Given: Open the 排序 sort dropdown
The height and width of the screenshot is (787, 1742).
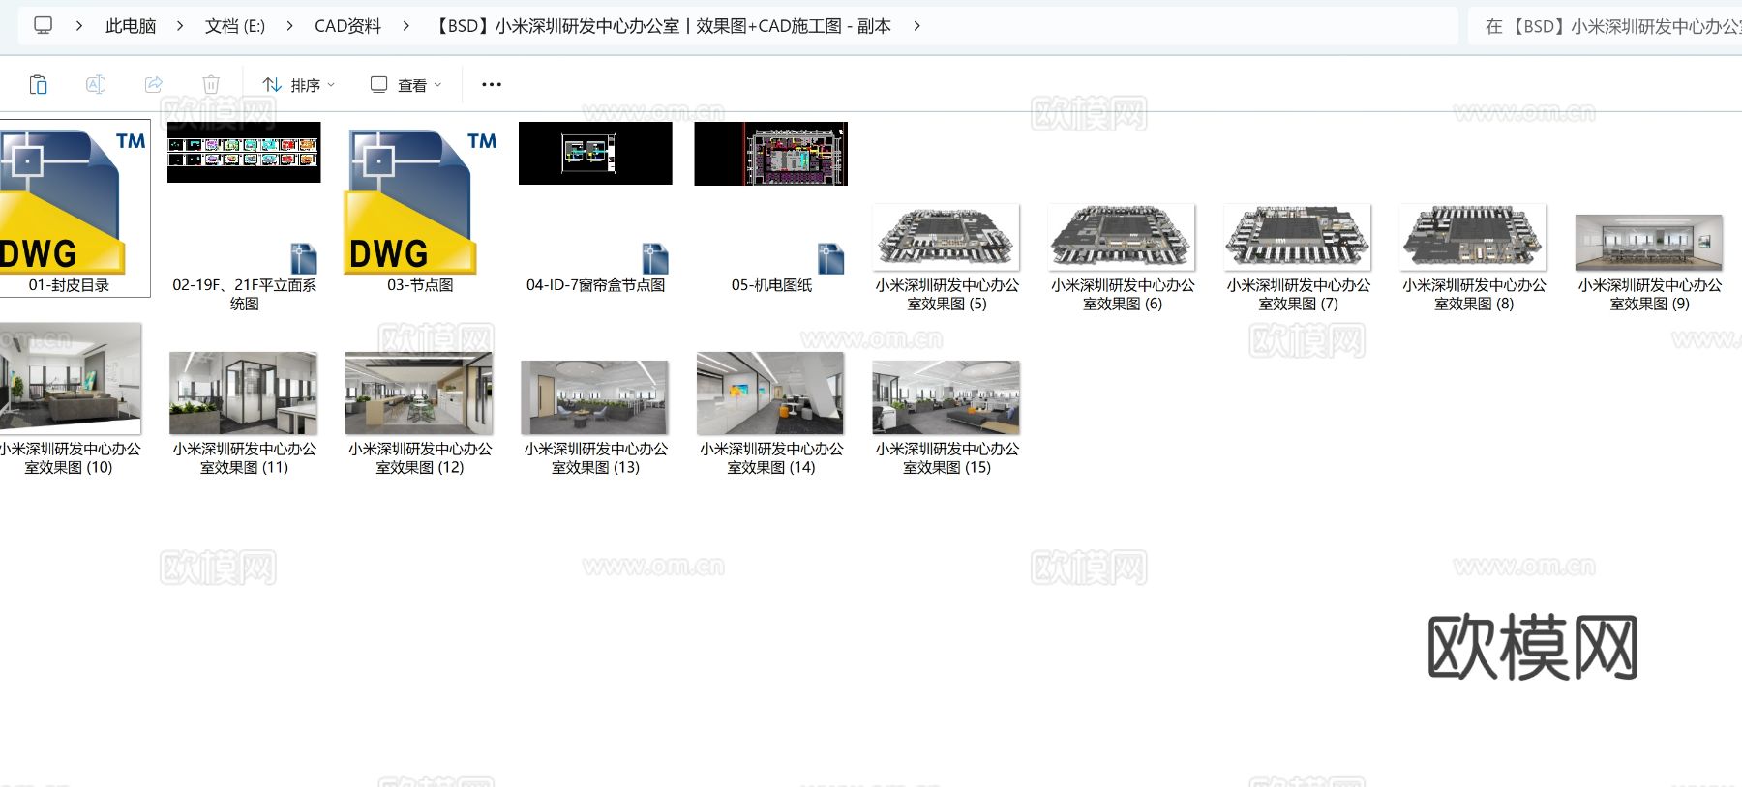Looking at the screenshot, I should tap(299, 85).
